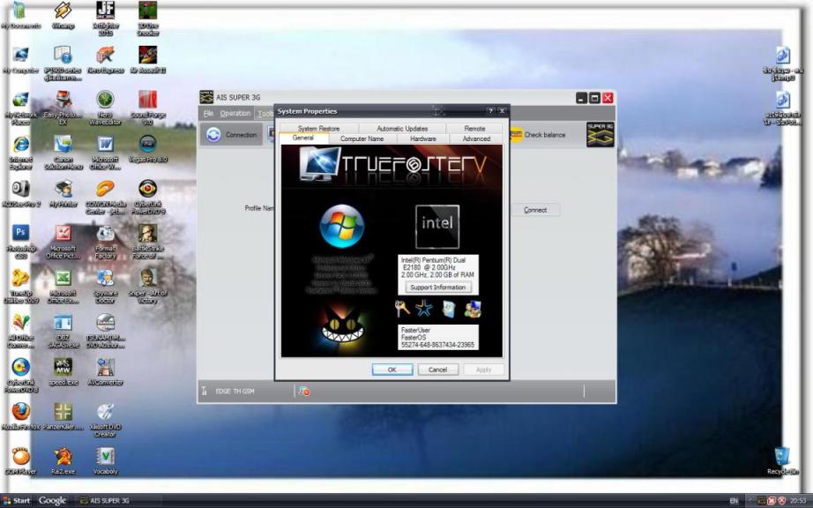Click OK in System Properties
This screenshot has width=813, height=508.
pyautogui.click(x=392, y=370)
